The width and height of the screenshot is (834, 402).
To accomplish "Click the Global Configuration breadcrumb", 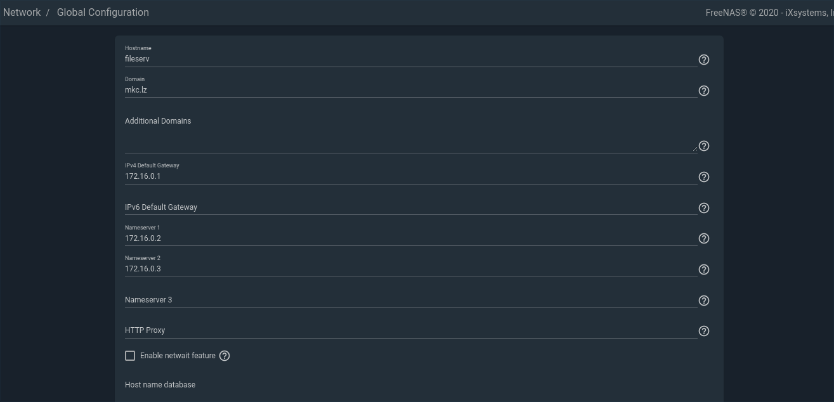I will 103,12.
